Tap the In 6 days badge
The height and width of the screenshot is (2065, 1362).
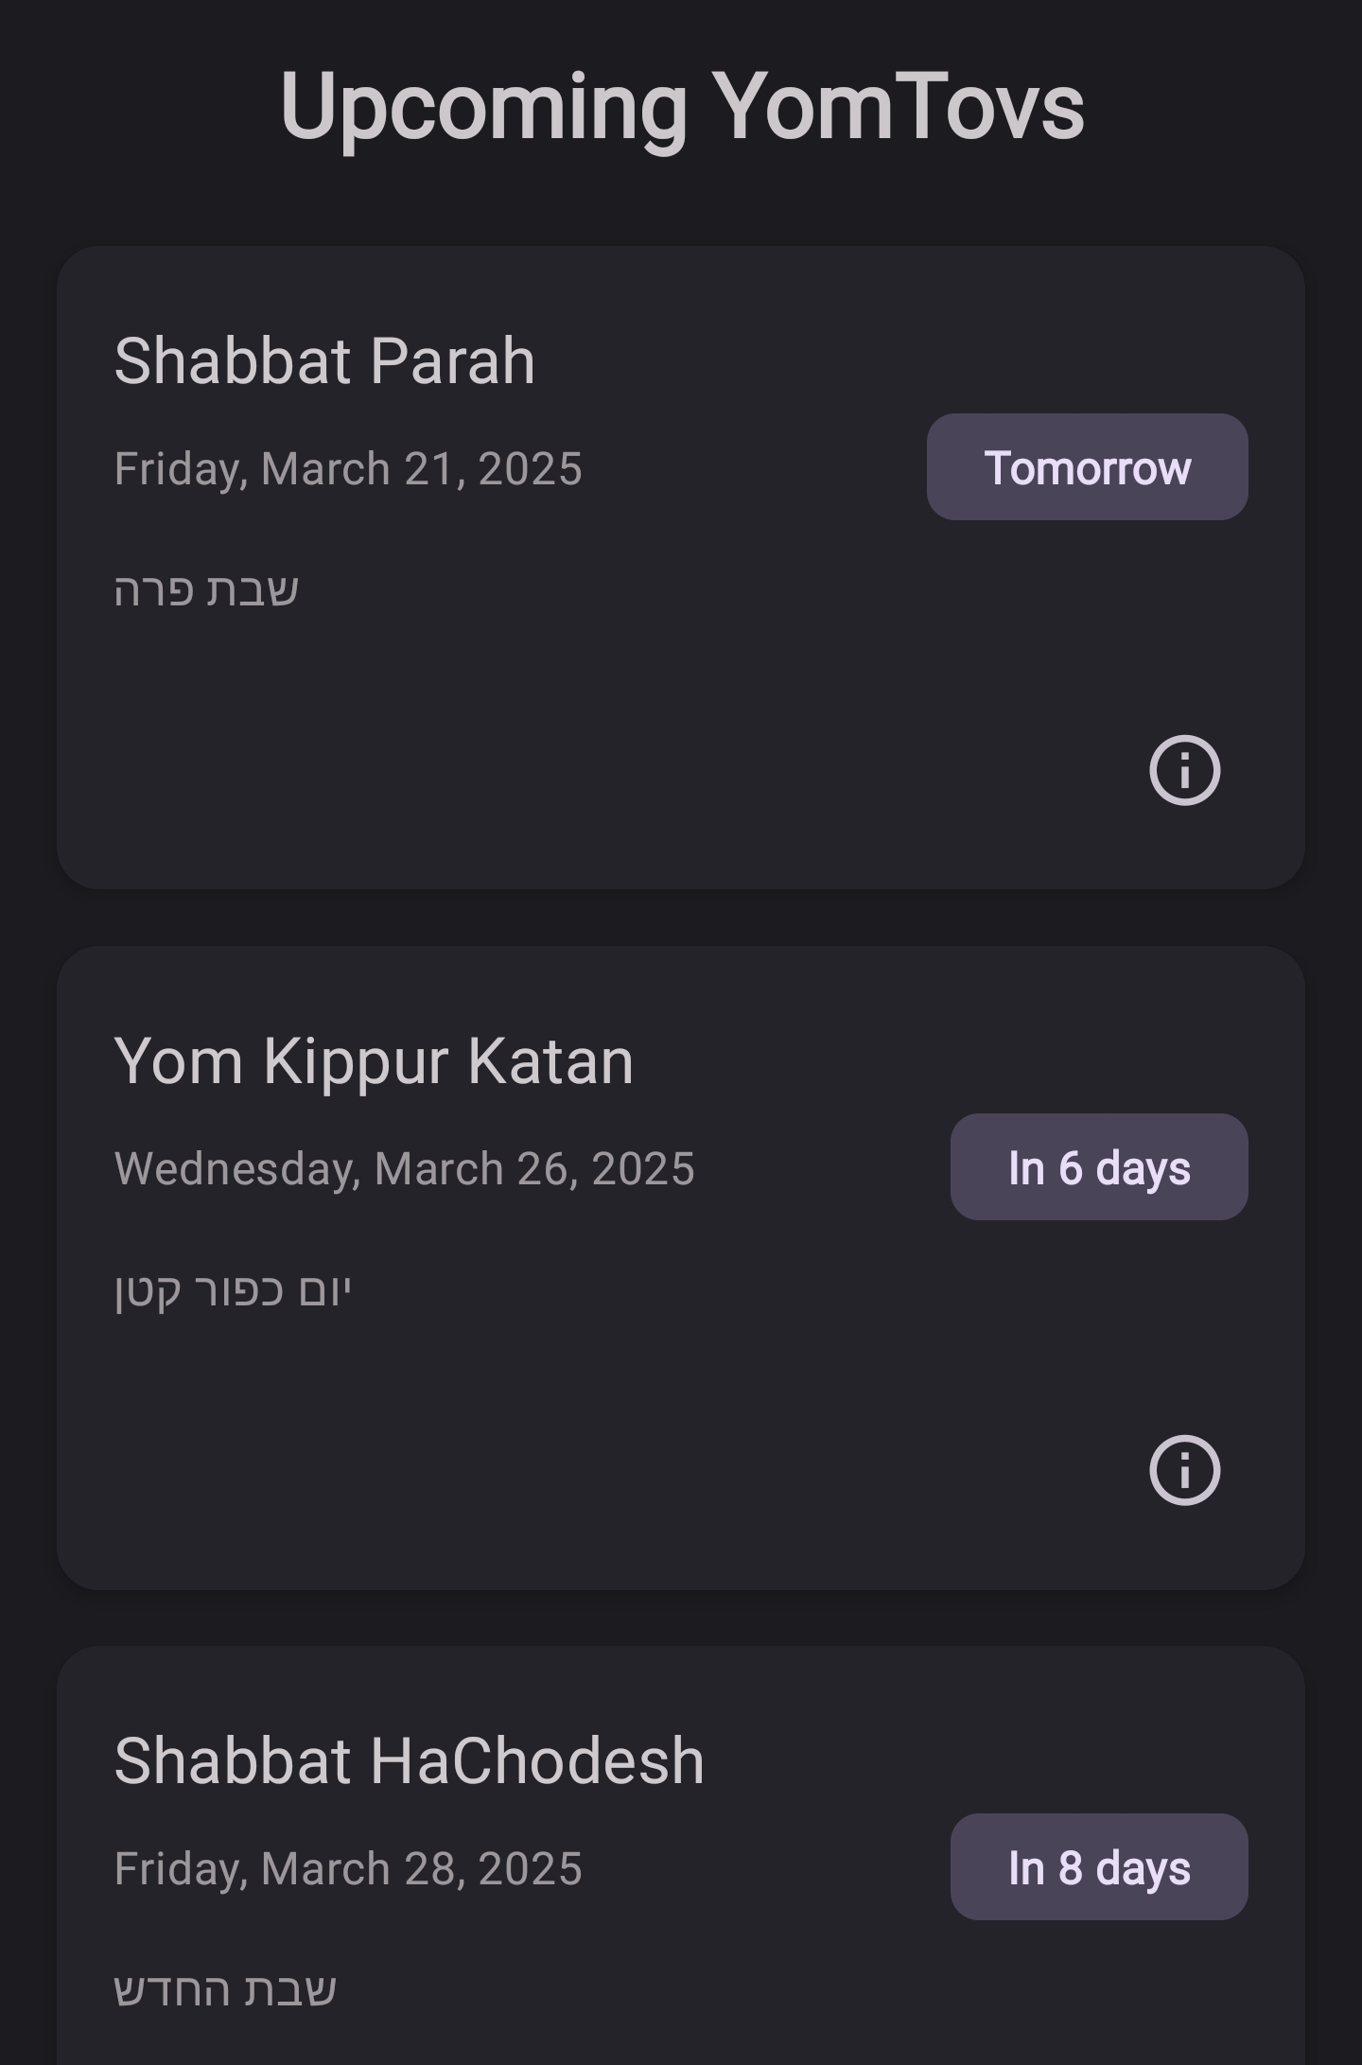(1099, 1166)
